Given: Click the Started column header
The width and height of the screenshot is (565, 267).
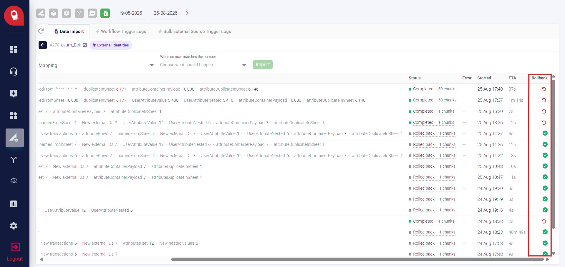Looking at the screenshot, I should (484, 78).
